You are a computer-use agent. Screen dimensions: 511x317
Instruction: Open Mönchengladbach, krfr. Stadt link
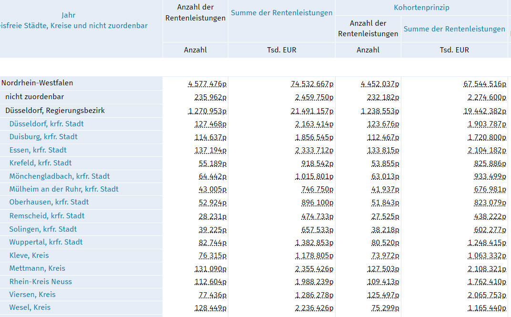(59, 176)
